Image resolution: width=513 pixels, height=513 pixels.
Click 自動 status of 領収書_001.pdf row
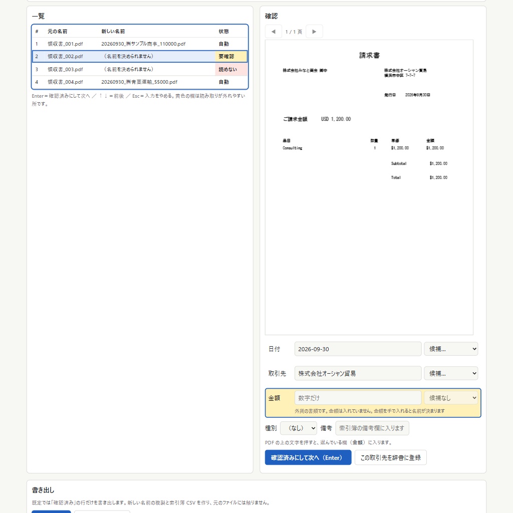224,44
